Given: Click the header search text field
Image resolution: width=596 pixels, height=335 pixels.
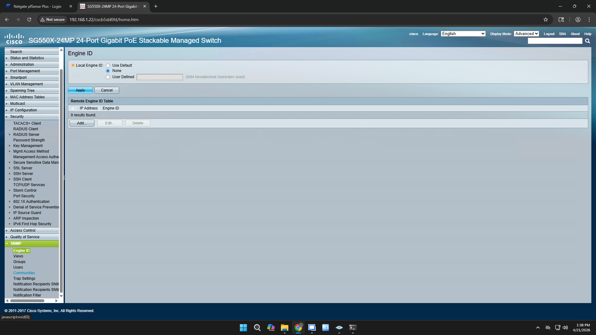Looking at the screenshot, I should click(x=555, y=41).
